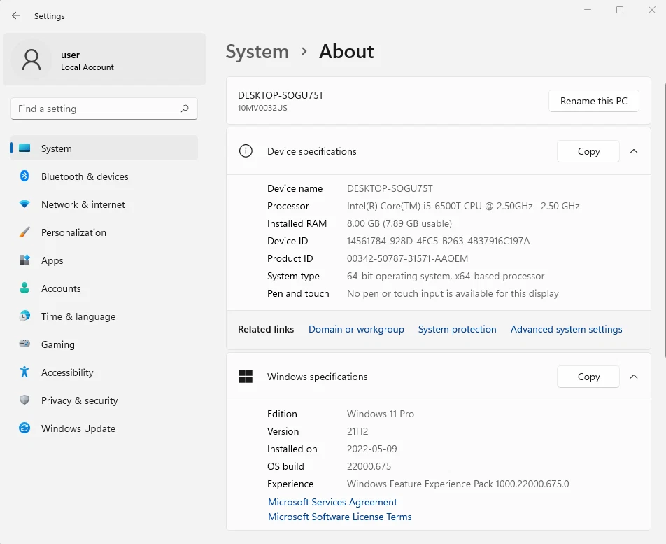
Task: Open Privacy & security shield icon
Action: 23,400
